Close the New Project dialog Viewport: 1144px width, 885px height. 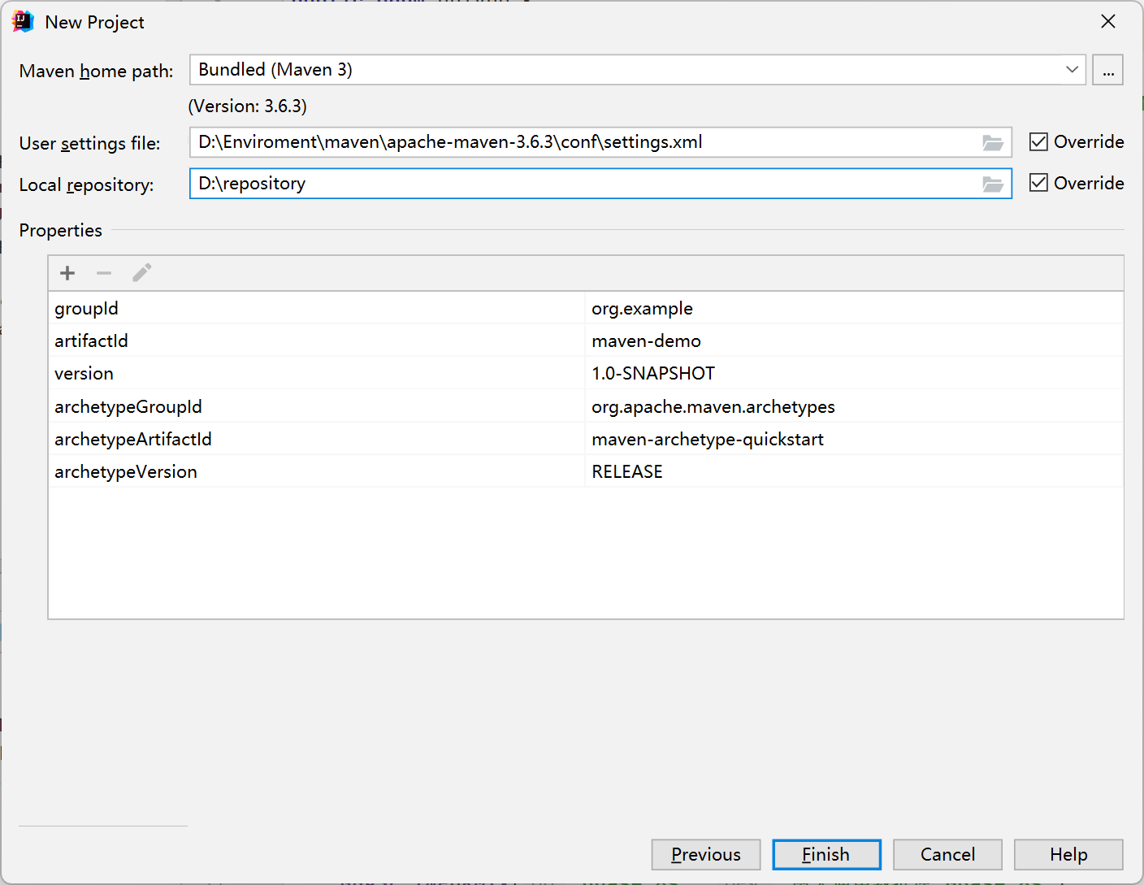[1107, 22]
